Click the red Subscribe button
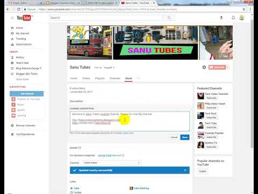 [217, 67]
